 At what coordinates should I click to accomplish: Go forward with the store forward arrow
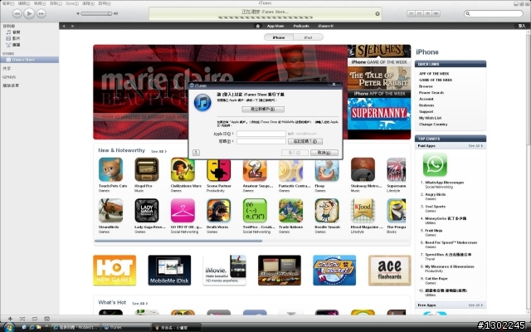[72, 26]
